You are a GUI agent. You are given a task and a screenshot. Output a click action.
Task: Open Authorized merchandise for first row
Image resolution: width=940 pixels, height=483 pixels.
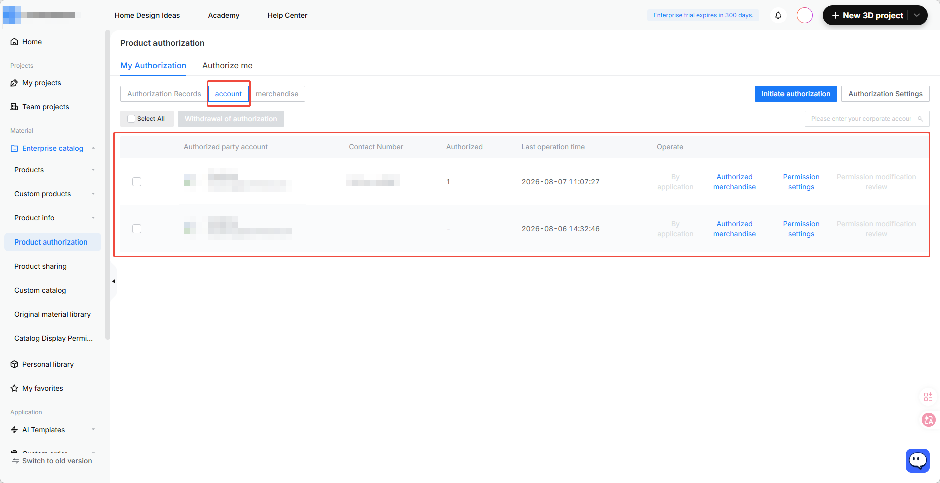point(734,182)
